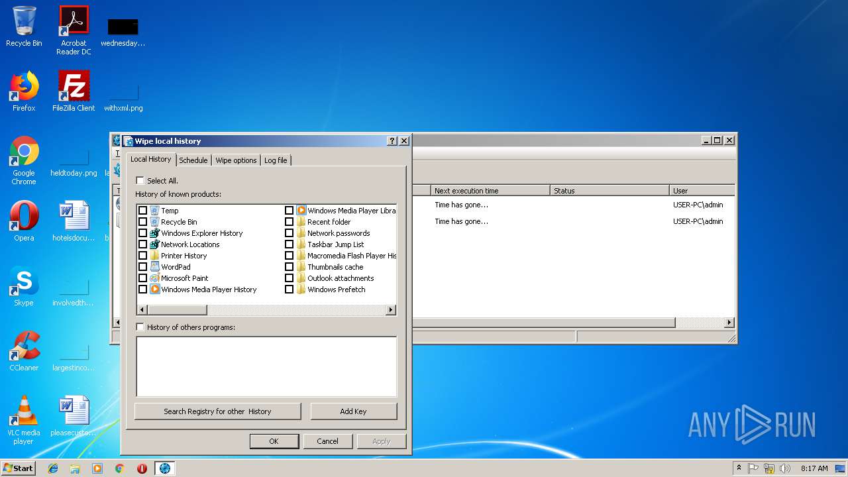Click right arrow of products list scrollbar
The image size is (848, 477).
(390, 309)
